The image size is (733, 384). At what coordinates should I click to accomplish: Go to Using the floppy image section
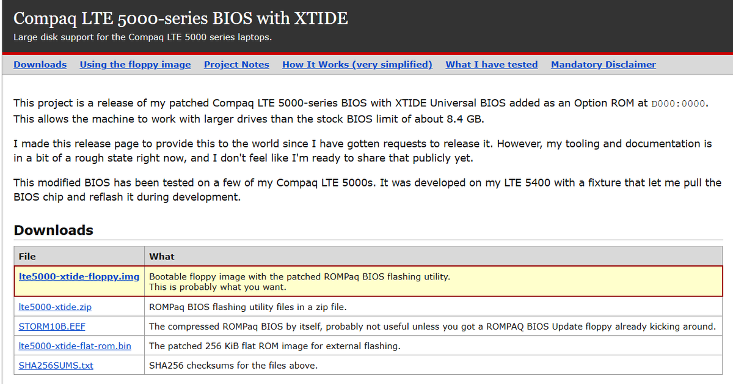(135, 64)
